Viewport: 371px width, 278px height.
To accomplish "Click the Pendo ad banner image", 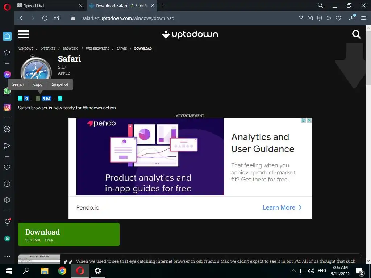I will tap(150, 157).
